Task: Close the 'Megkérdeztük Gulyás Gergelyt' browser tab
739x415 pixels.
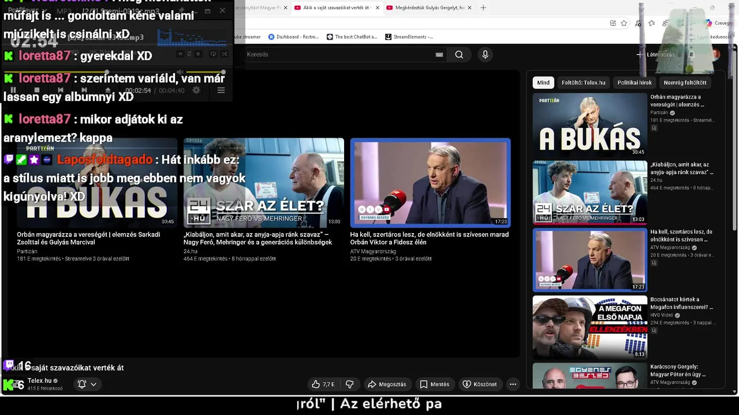Action: (x=469, y=7)
